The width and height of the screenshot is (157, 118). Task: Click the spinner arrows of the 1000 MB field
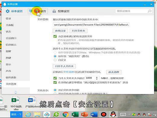coord(97,78)
